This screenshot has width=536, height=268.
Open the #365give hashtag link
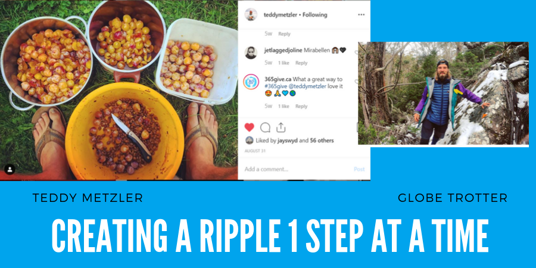click(276, 86)
